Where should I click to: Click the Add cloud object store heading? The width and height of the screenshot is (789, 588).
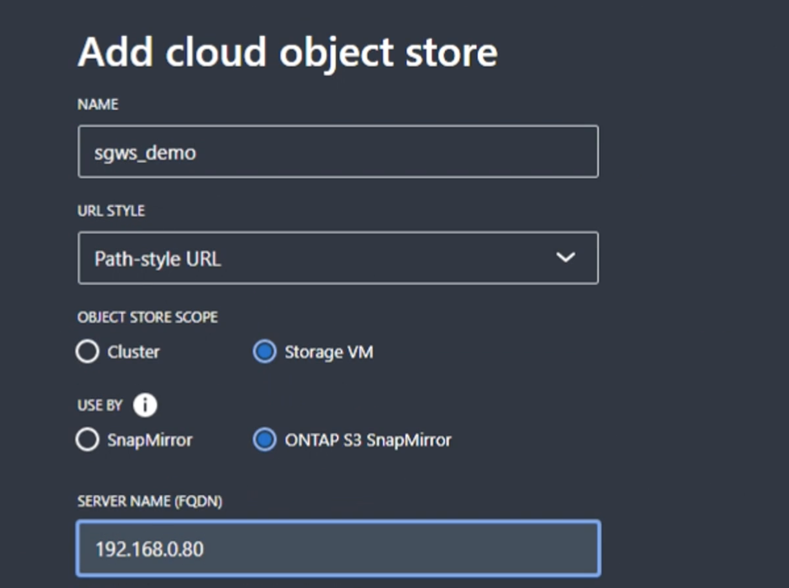(287, 52)
